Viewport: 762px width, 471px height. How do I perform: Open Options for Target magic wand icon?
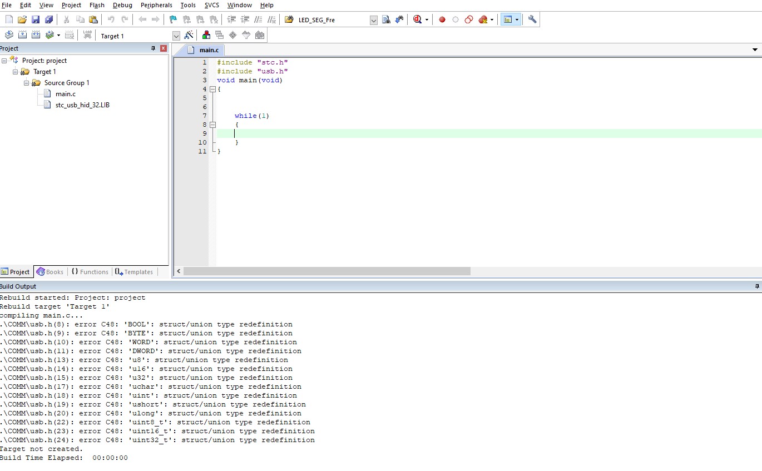coord(189,35)
